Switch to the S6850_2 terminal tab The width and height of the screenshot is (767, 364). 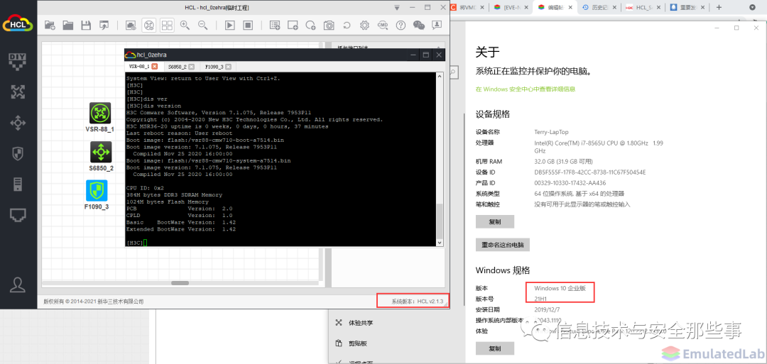point(177,66)
